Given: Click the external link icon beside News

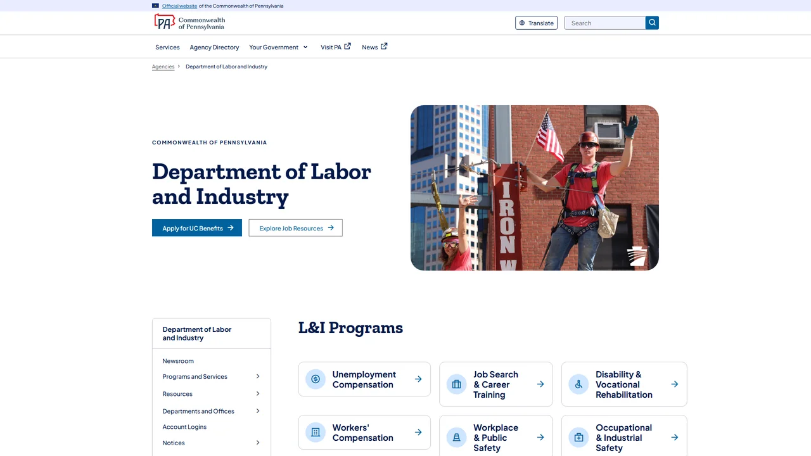Looking at the screenshot, I should [x=384, y=46].
